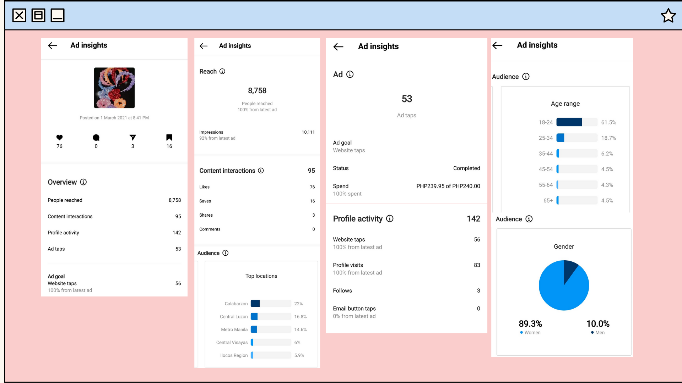Click info icon next to Overview
682x383 pixels.
tap(83, 182)
